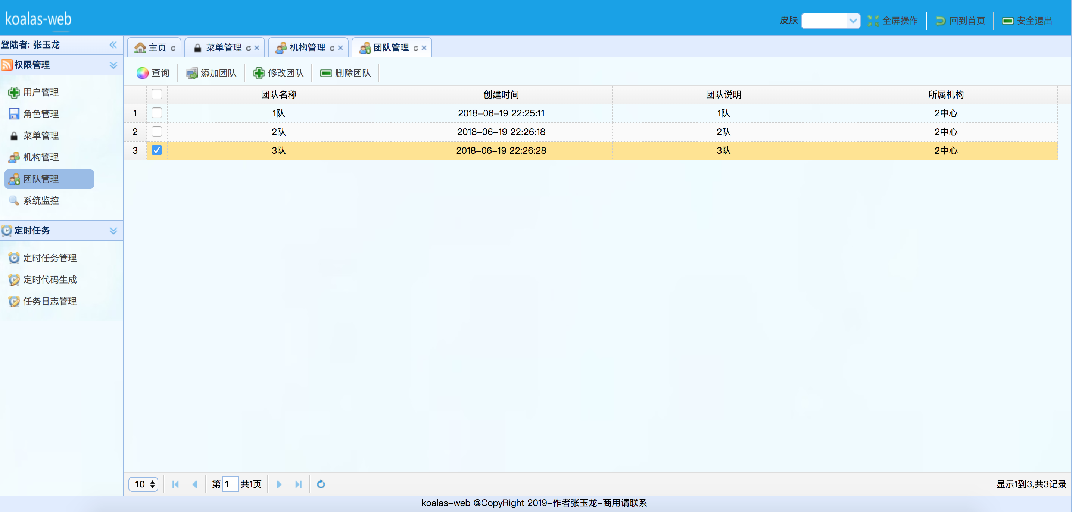Viewport: 1072px width, 512px height.
Task: Open 菜单管理 in the sidebar
Action: pos(49,135)
